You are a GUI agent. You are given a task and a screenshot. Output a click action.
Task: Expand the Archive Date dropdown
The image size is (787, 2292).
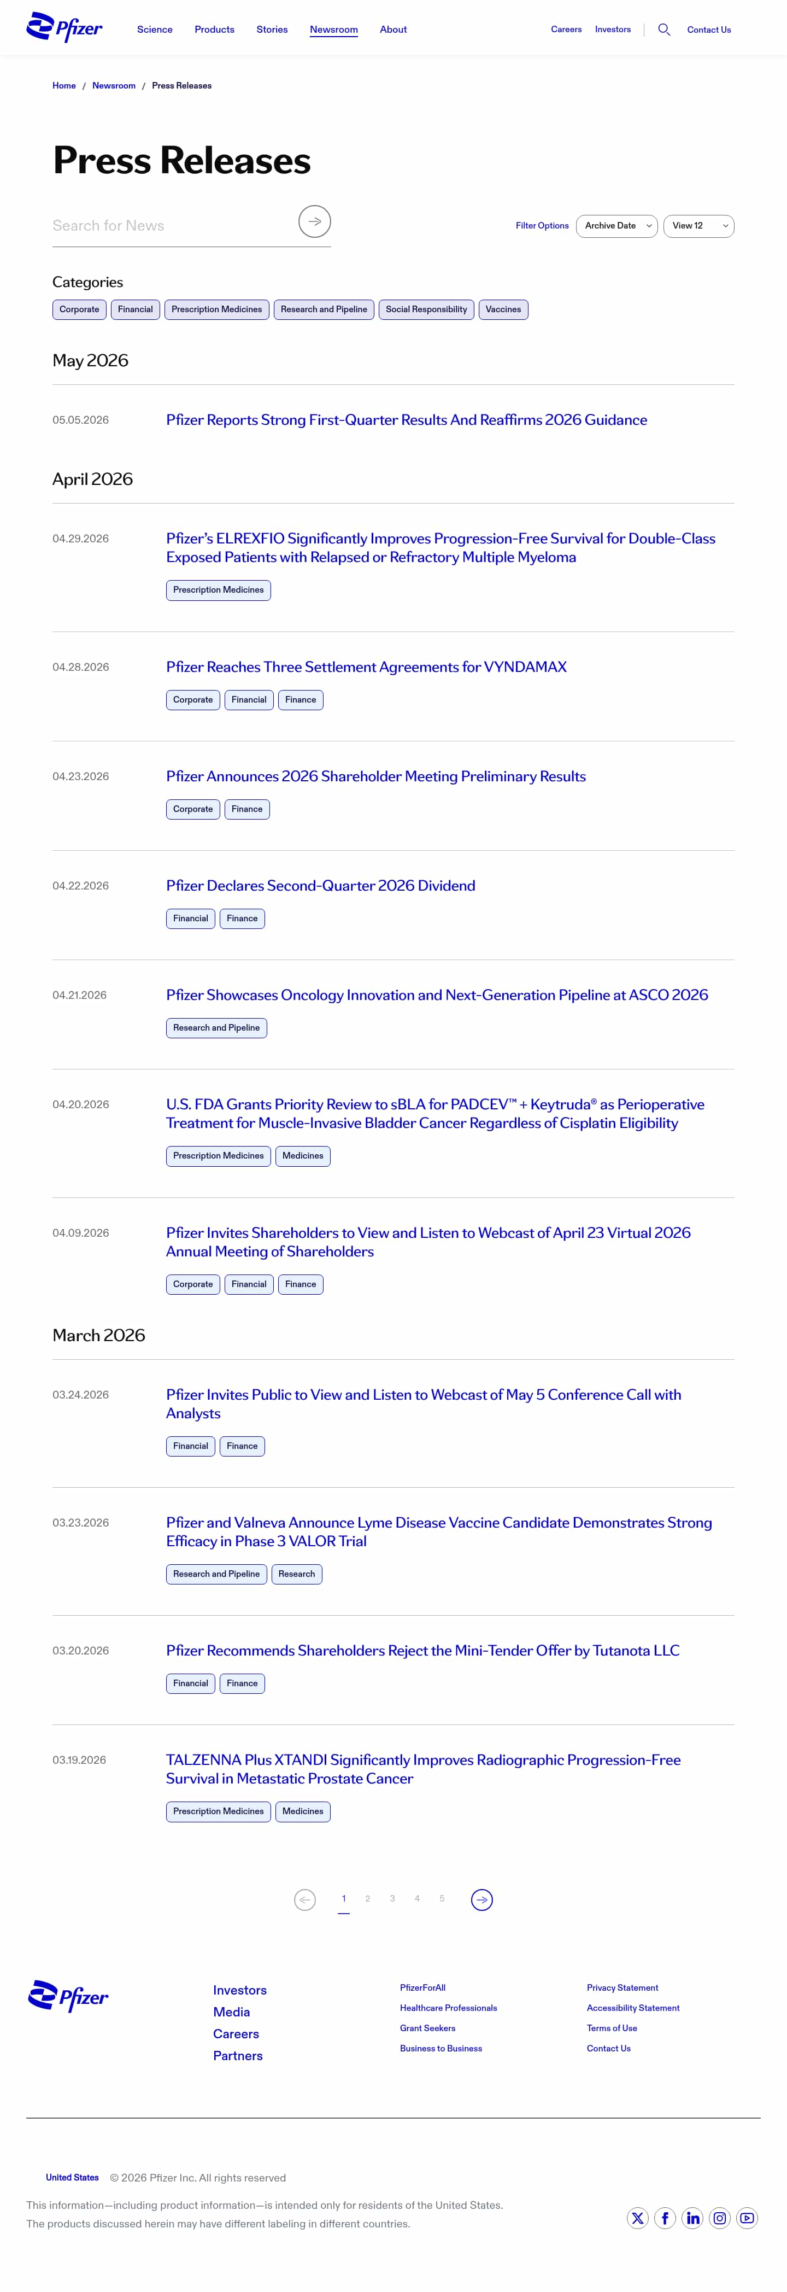(x=616, y=226)
